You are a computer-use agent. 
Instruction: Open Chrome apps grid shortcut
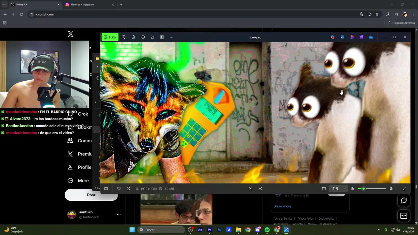point(5,23)
